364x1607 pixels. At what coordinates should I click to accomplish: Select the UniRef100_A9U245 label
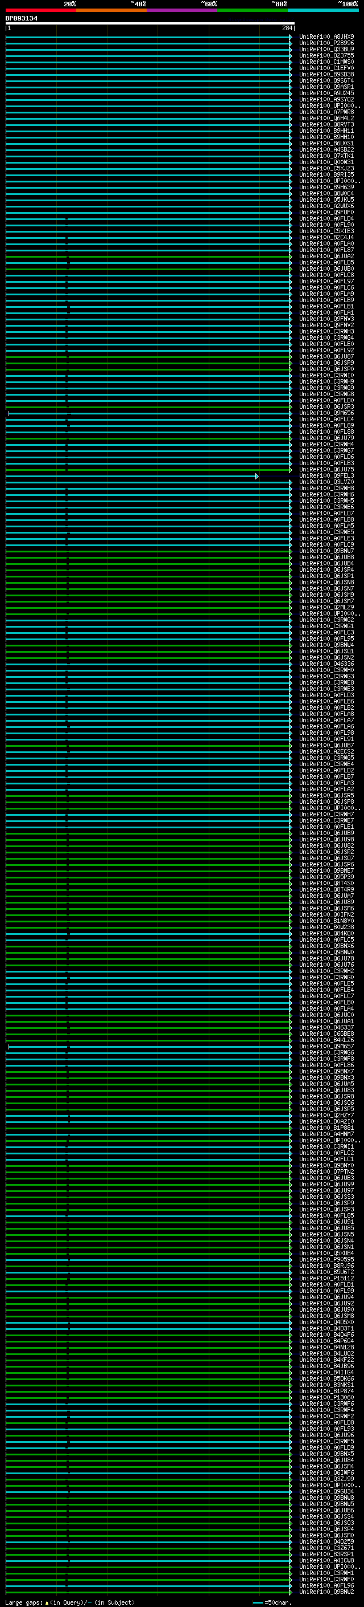[x=326, y=93]
